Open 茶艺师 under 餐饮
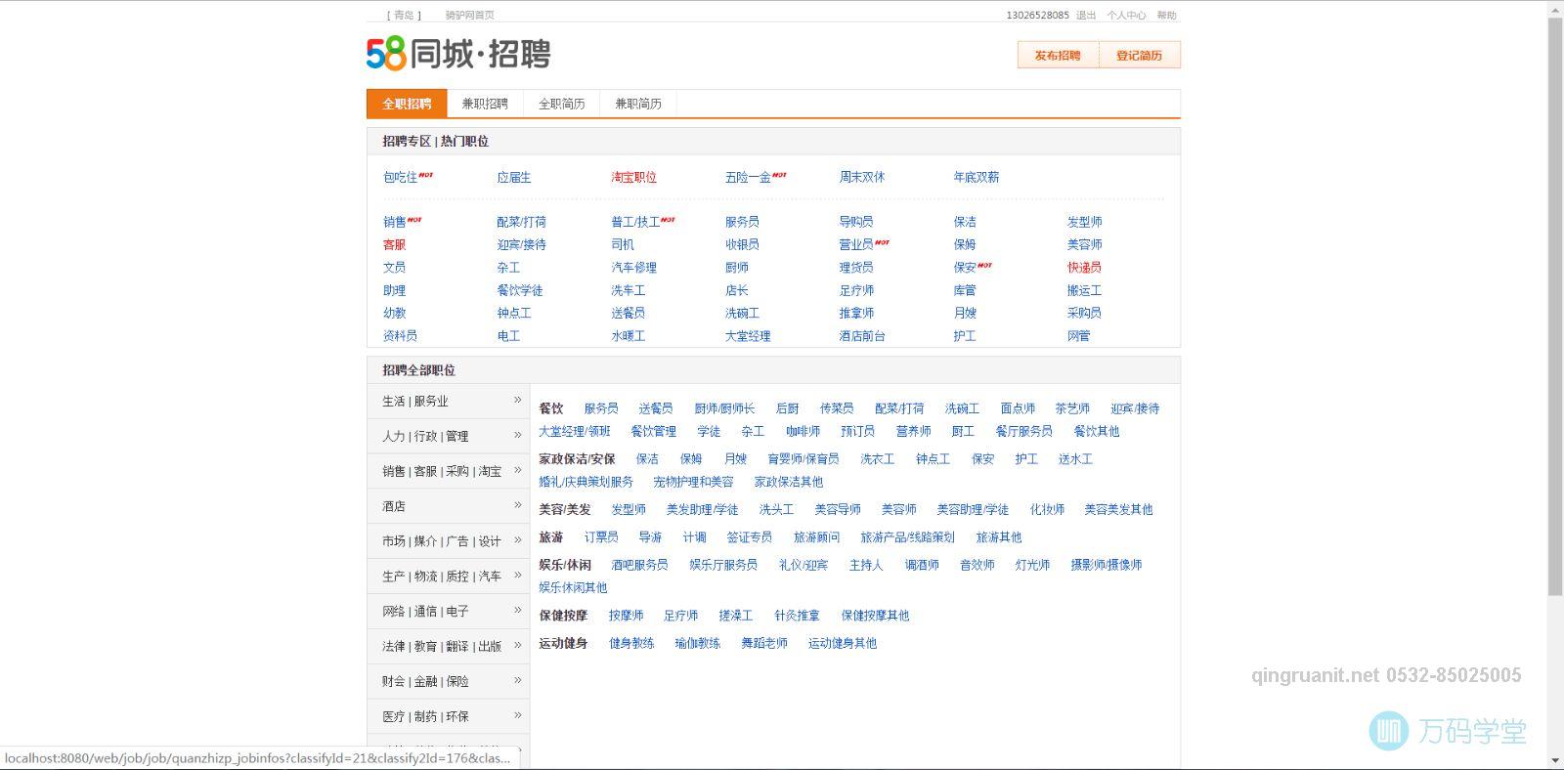The height and width of the screenshot is (770, 1564). coord(1072,409)
